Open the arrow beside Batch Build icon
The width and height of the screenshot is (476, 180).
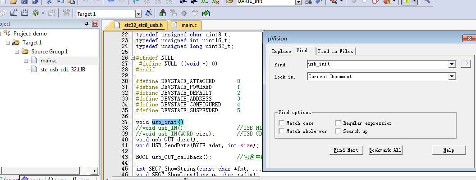pos(43,13)
